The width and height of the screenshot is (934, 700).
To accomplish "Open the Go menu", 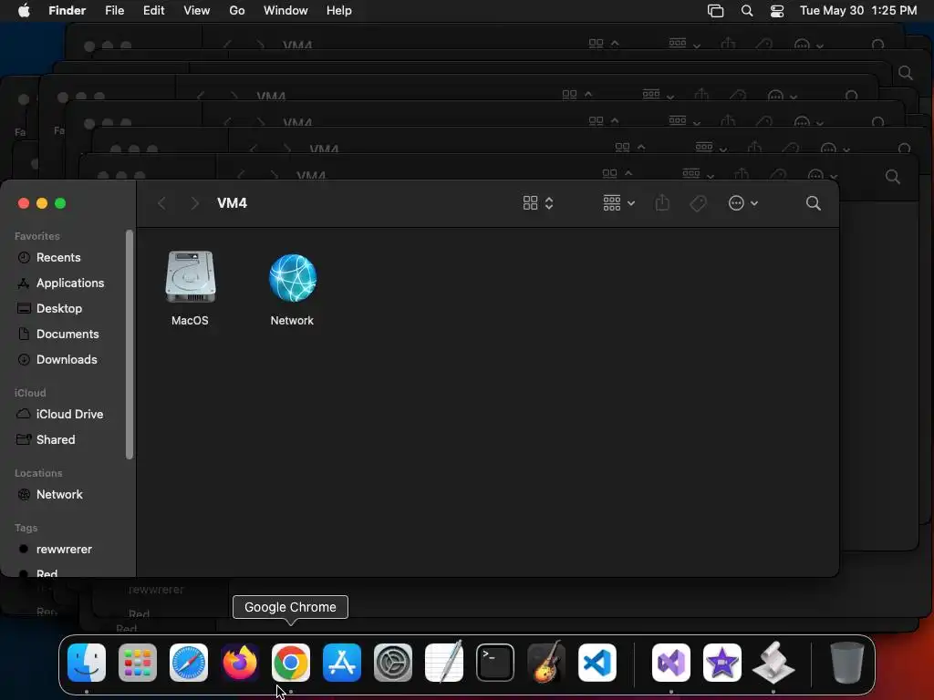I will point(237,11).
